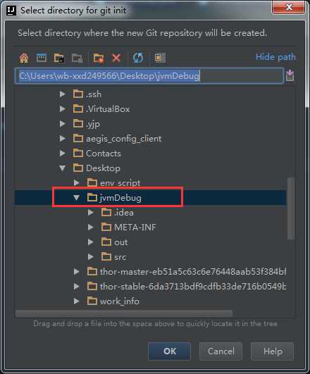Image resolution: width=310 pixels, height=374 pixels.
Task: Click the Hide path link
Action: 275,57
